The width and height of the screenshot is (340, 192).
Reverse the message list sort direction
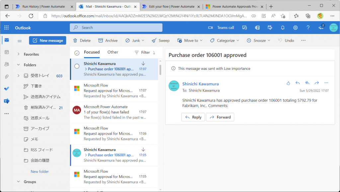[x=154, y=53]
